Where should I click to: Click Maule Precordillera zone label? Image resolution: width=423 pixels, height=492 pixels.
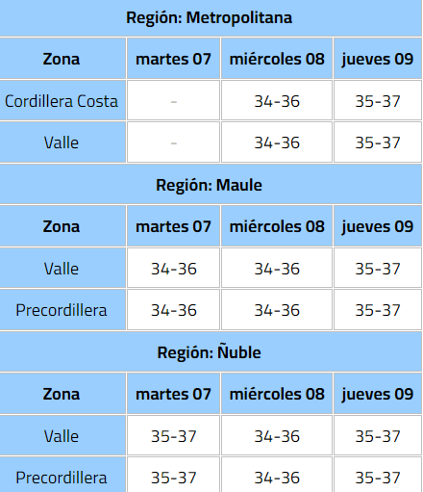[62, 310]
